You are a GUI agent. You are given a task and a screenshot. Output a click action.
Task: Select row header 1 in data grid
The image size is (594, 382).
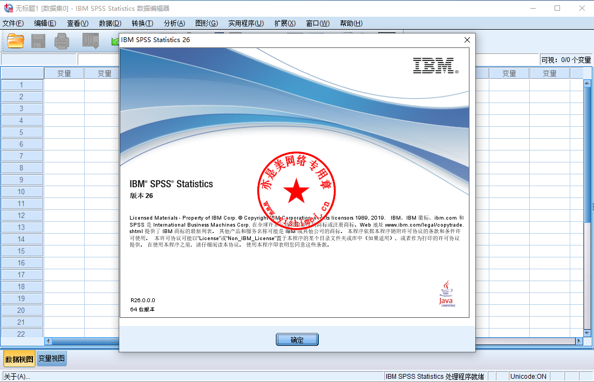coord(22,85)
